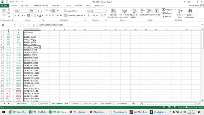
Task: Open Buscar y seleccionar binoculars
Action: (x=190, y=13)
